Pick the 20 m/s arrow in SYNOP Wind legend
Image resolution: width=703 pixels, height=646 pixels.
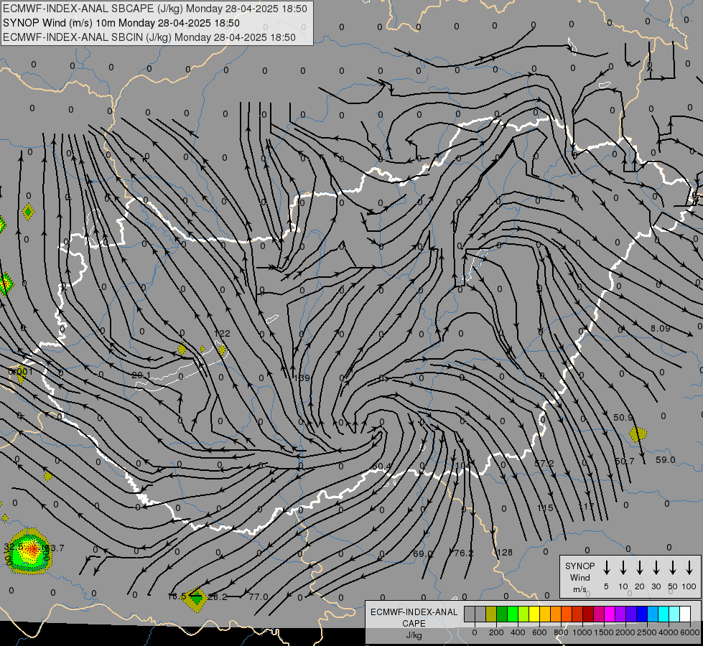[x=639, y=567]
